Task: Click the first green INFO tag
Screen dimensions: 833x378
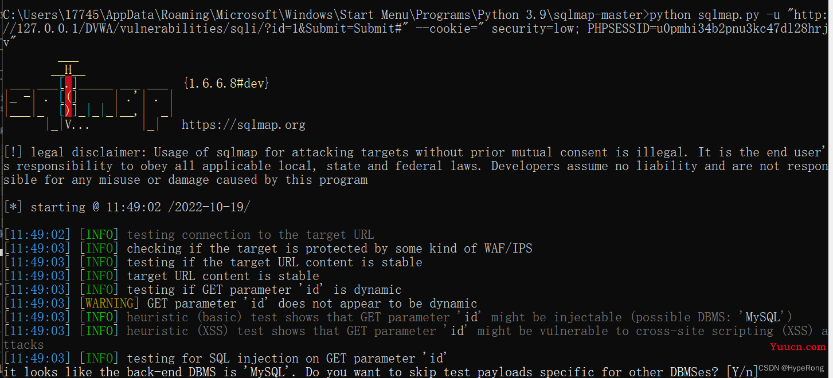Action: pos(99,234)
